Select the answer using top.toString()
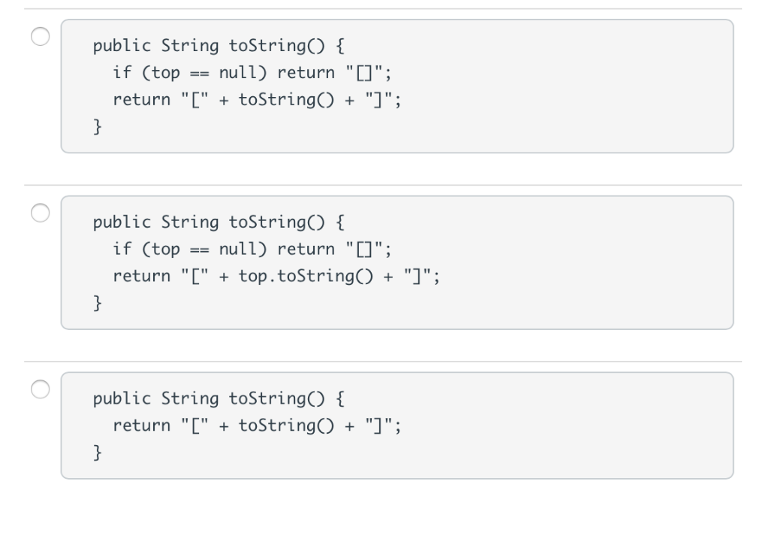 pyautogui.click(x=40, y=213)
